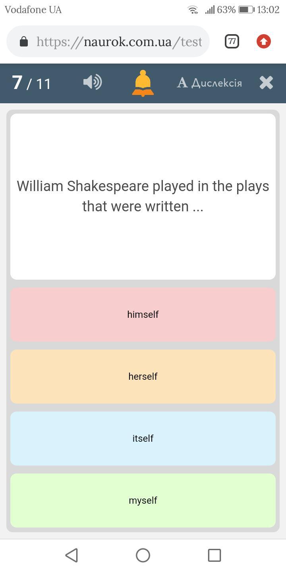Tap the 7 / 11 question counter

pos(32,83)
